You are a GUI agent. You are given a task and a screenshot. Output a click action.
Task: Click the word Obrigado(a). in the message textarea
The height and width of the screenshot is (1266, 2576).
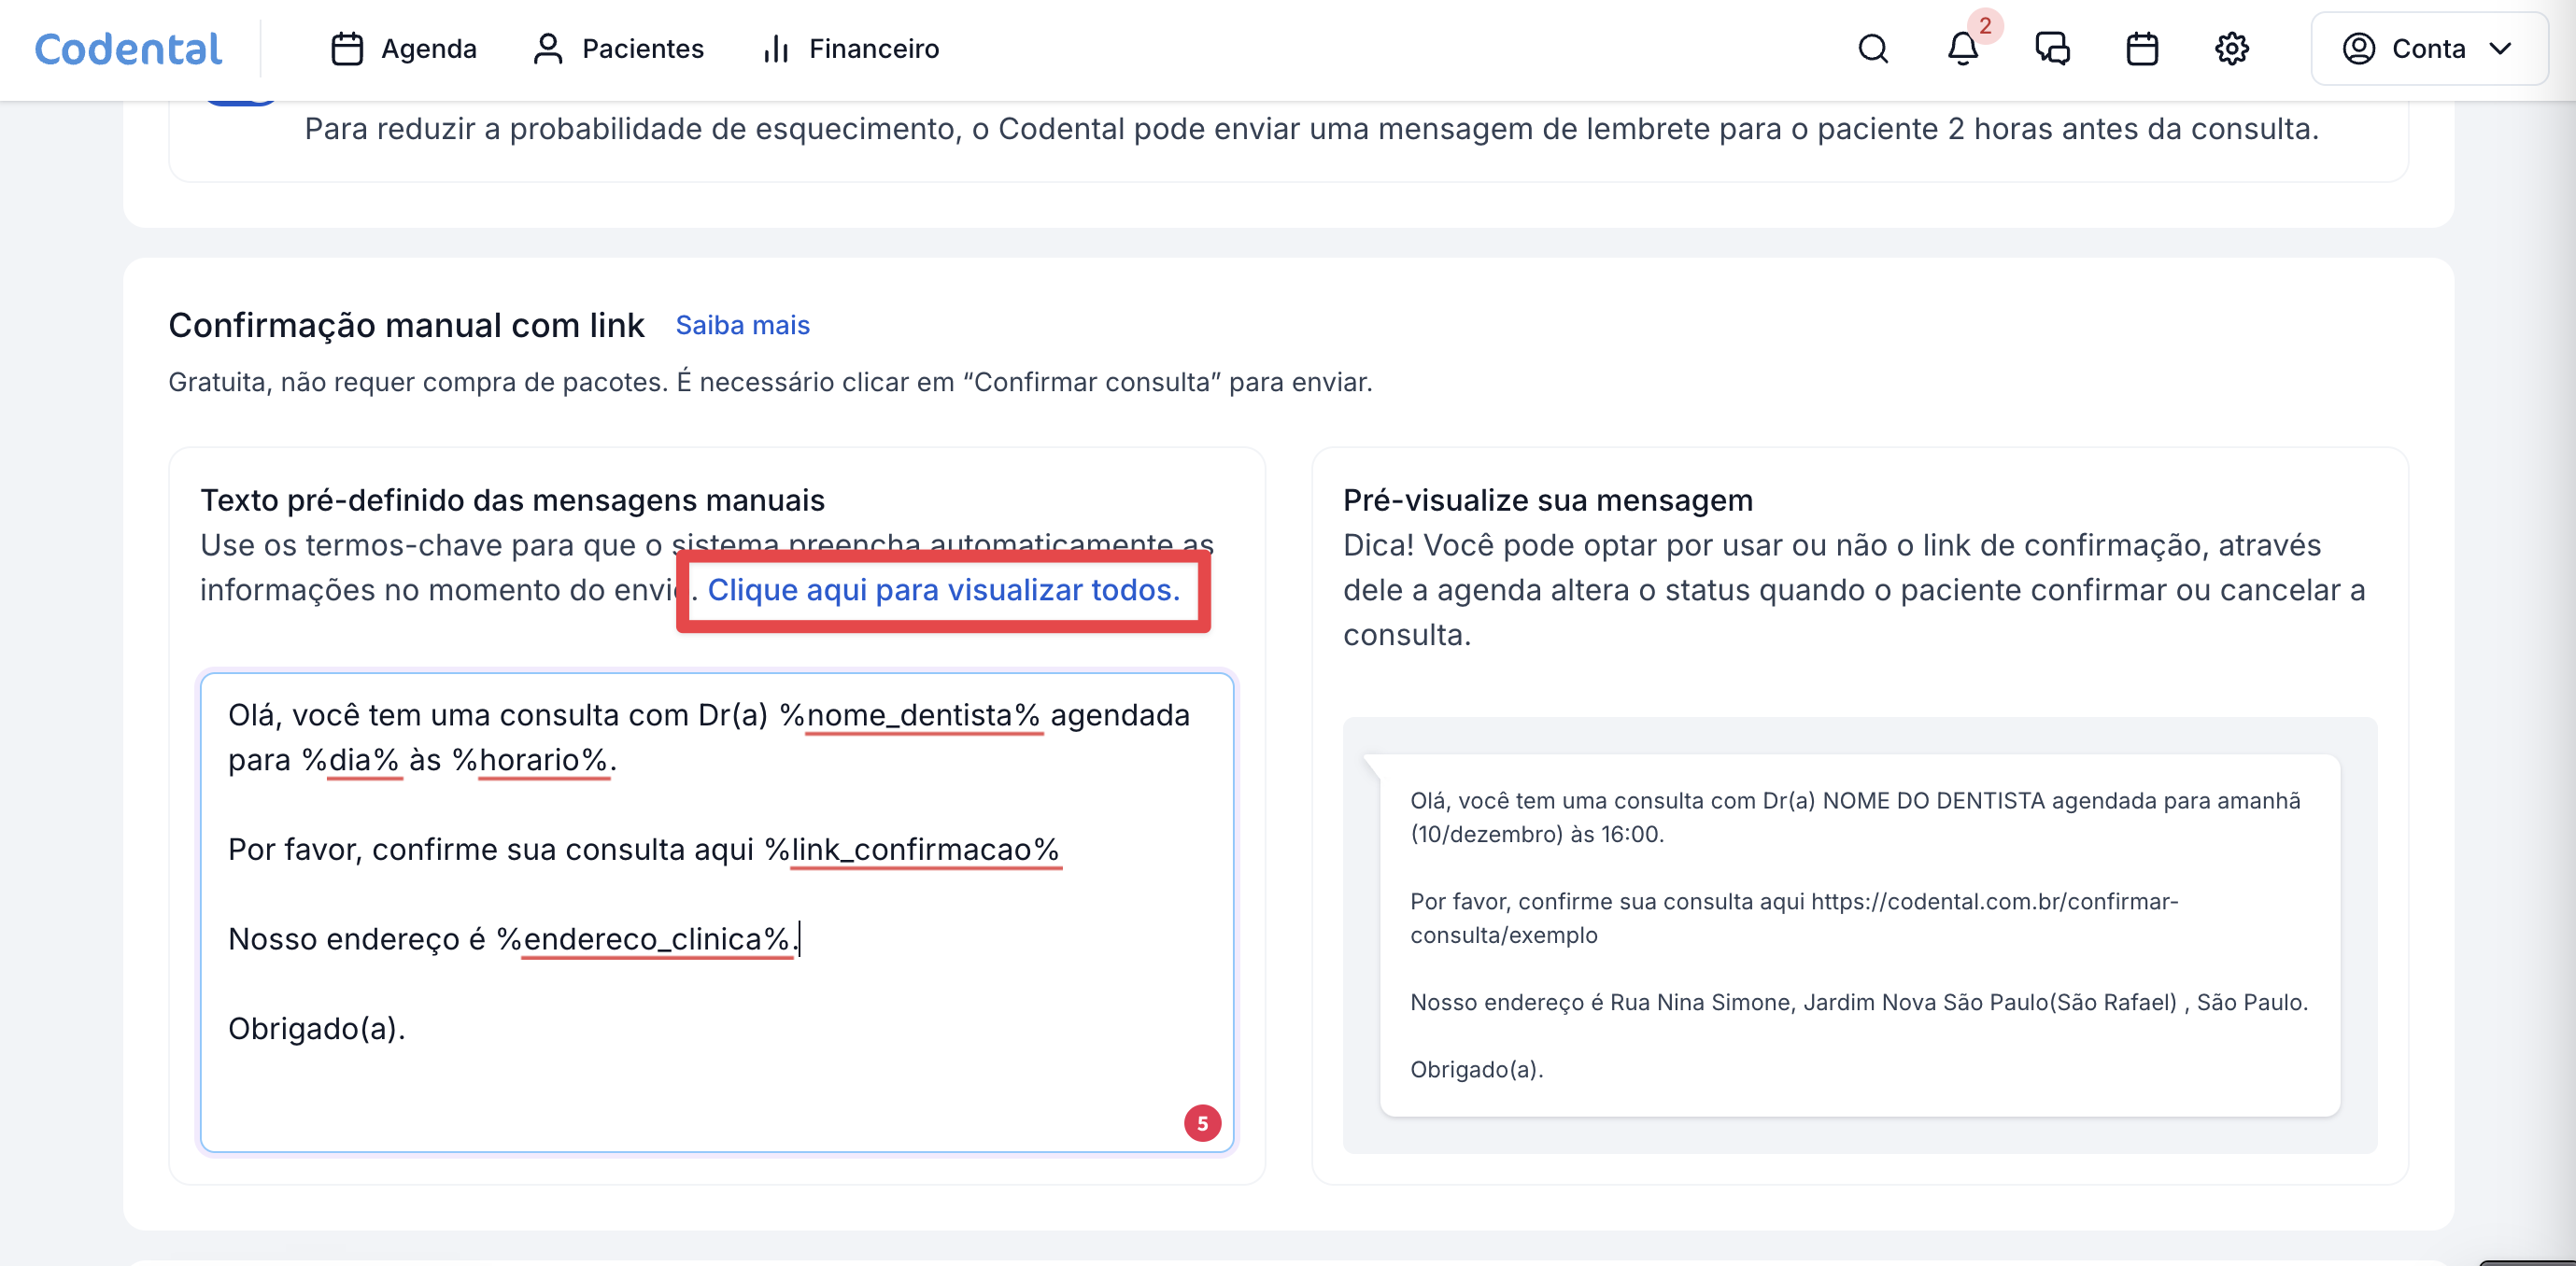(317, 1028)
